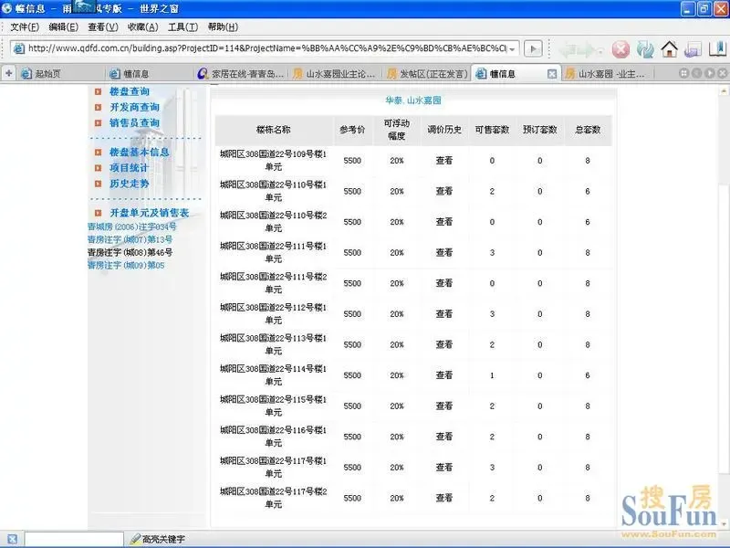Open the 楼盘查询 sidebar link

130,91
